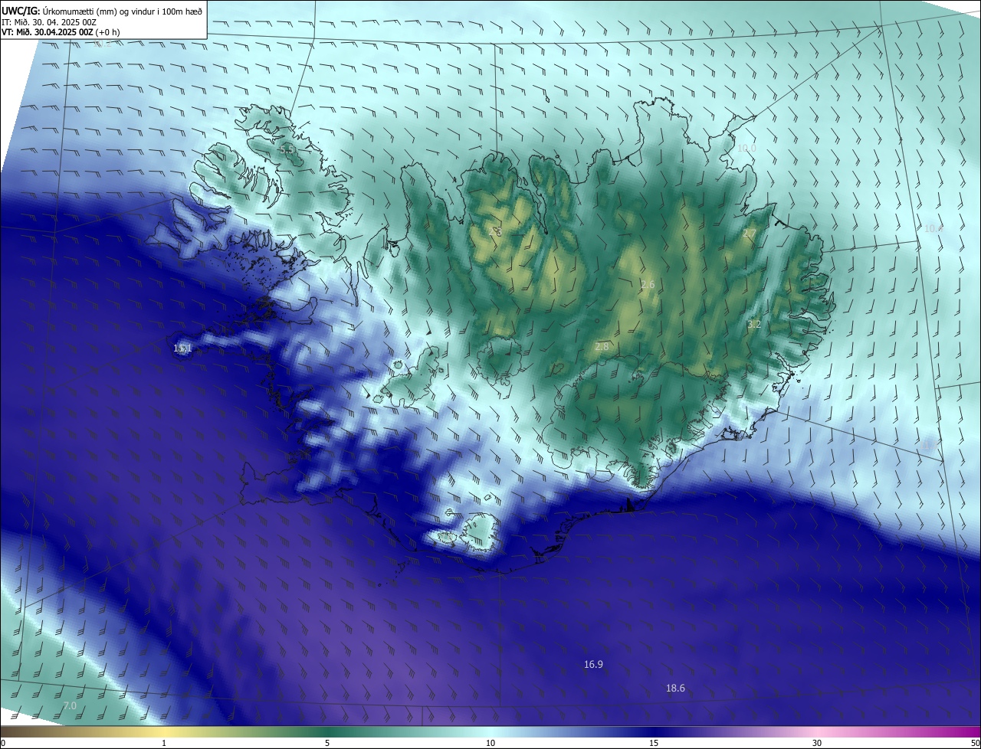Click the "VT: Mið. 30.04.2025 00Z (+0 h)" line
981x749 pixels.
[61, 32]
